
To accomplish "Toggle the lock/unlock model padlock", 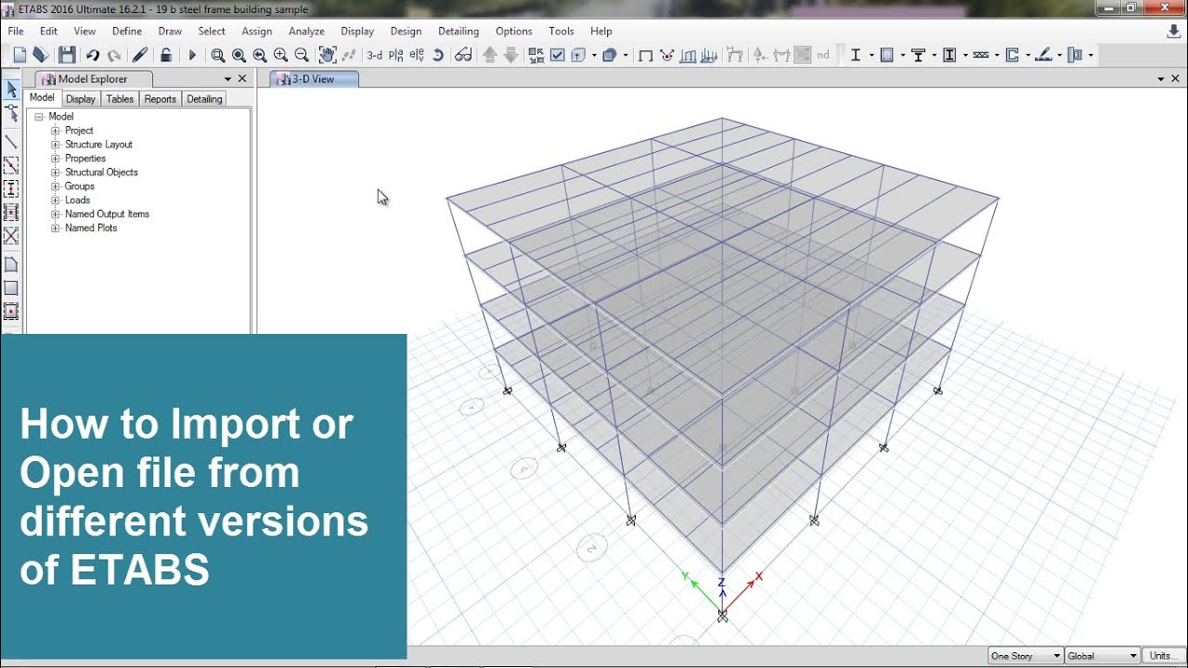I will pyautogui.click(x=165, y=56).
